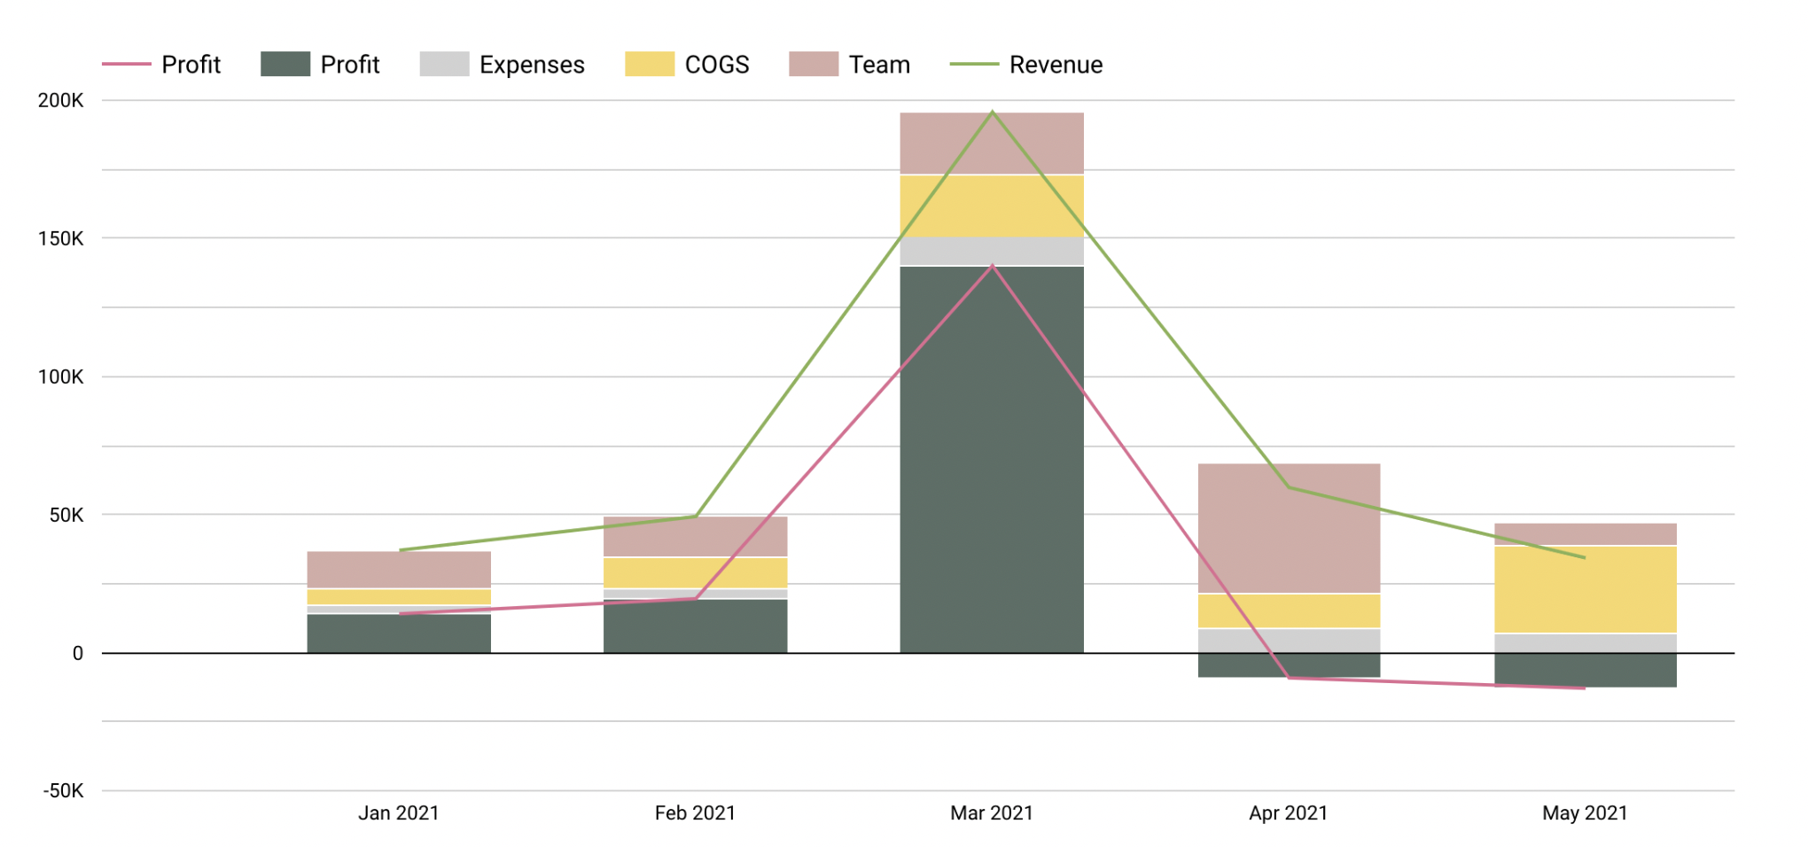Select the COGS legend label

tap(717, 65)
